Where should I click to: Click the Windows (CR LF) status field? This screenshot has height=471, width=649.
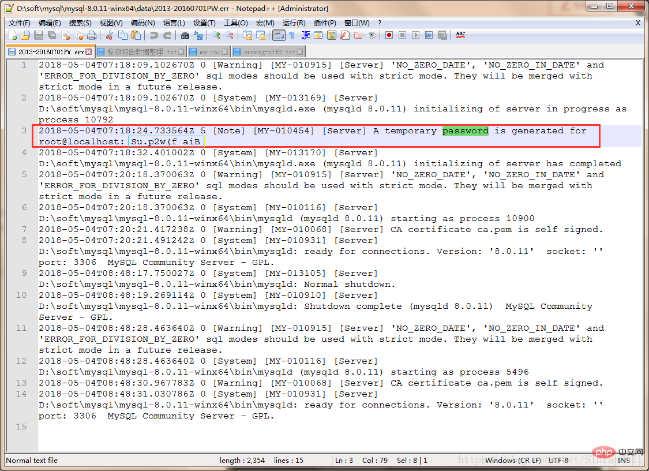513,460
